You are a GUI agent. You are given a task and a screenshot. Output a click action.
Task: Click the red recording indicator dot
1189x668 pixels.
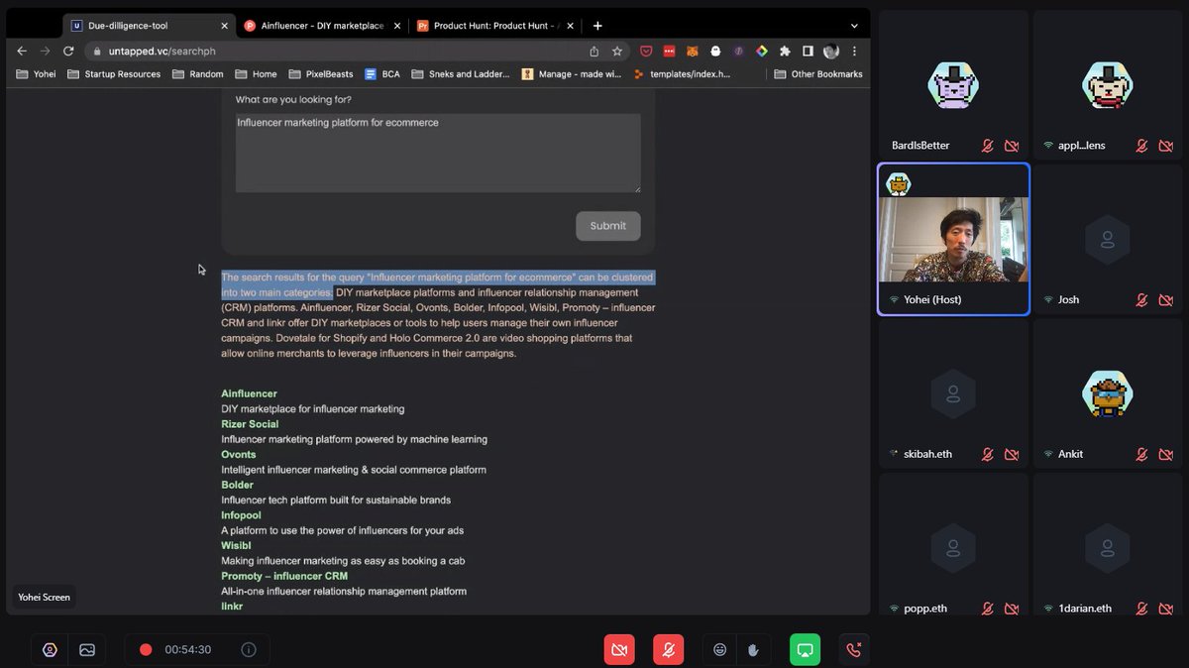click(x=146, y=649)
